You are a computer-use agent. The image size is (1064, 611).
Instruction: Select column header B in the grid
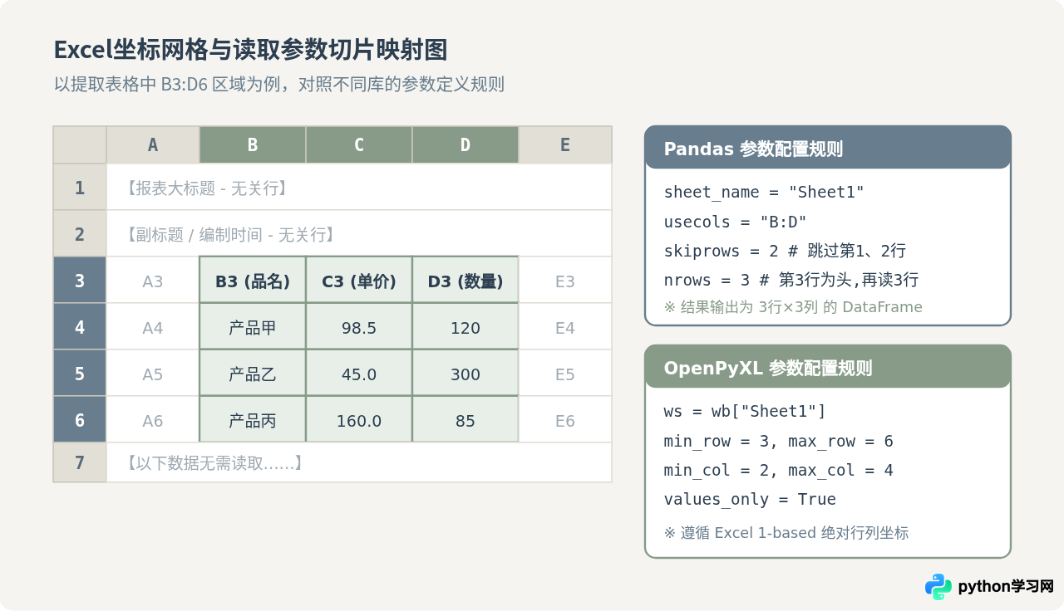pos(253,145)
